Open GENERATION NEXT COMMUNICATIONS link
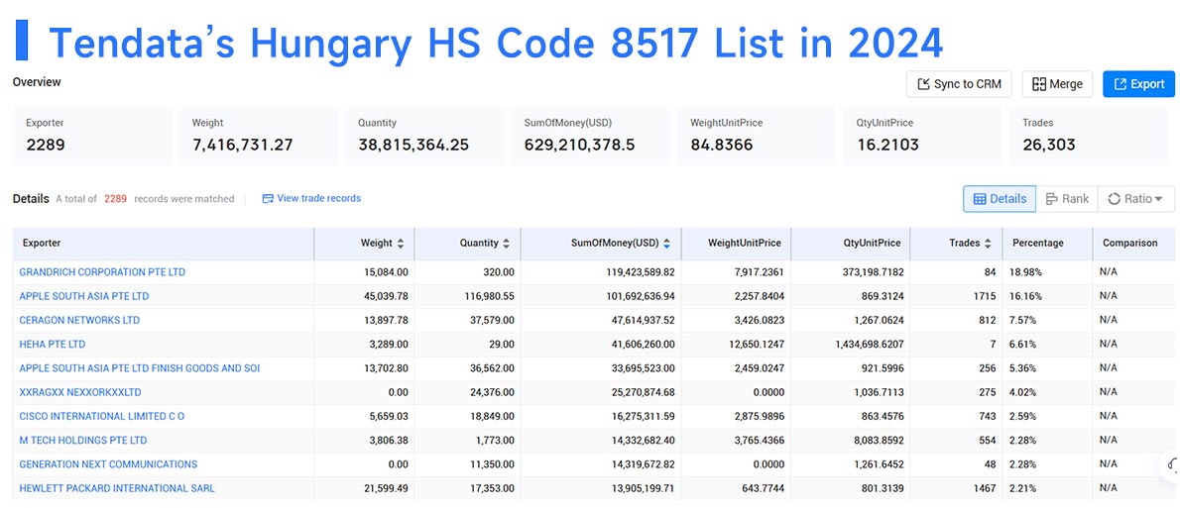The image size is (1180, 508). click(x=108, y=464)
